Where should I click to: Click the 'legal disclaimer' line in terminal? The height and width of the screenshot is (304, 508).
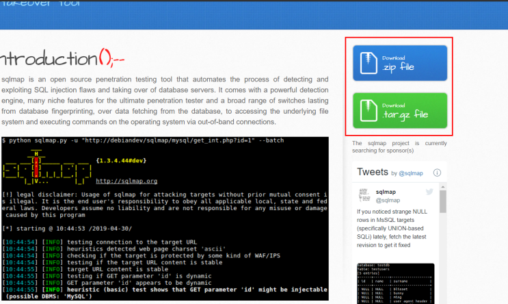point(165,194)
